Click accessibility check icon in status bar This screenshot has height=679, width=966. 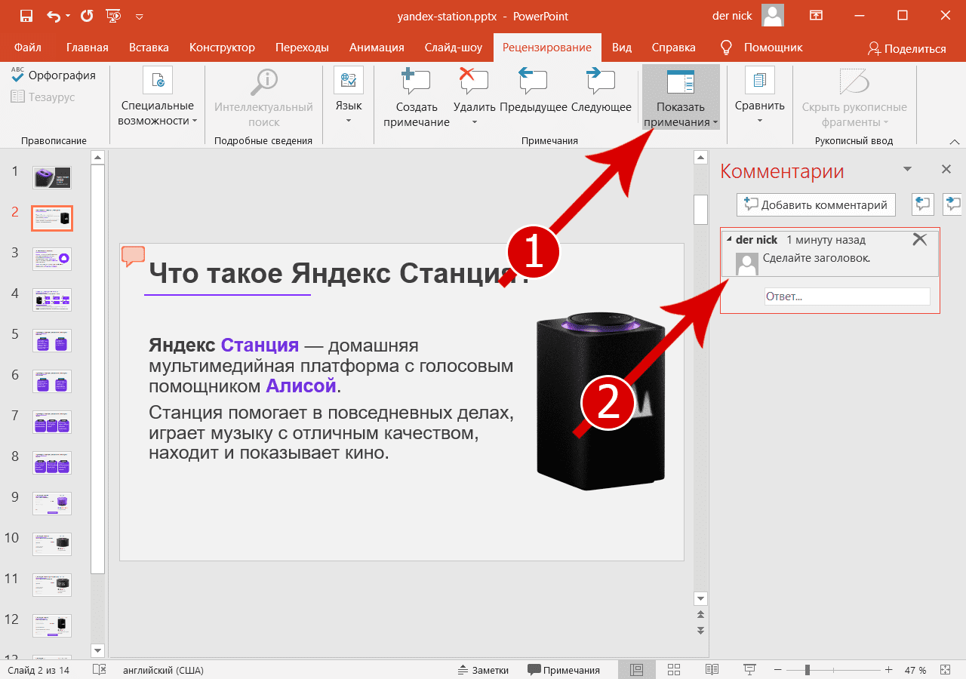coord(99,670)
